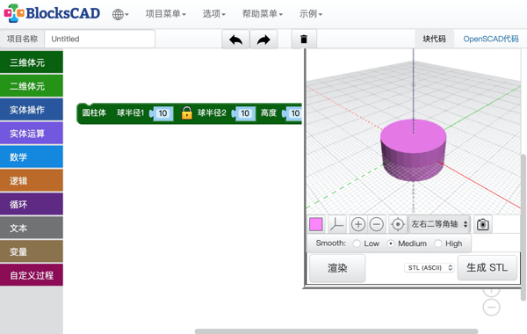The image size is (527, 334).
Task: Click the 生成 STL button
Action: [x=487, y=268]
